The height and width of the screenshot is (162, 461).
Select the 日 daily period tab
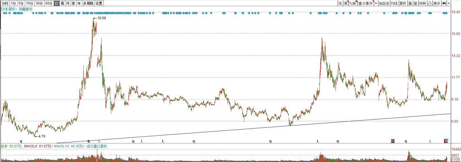56,3
